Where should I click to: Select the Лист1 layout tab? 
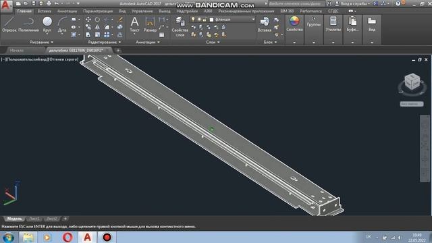click(x=34, y=219)
